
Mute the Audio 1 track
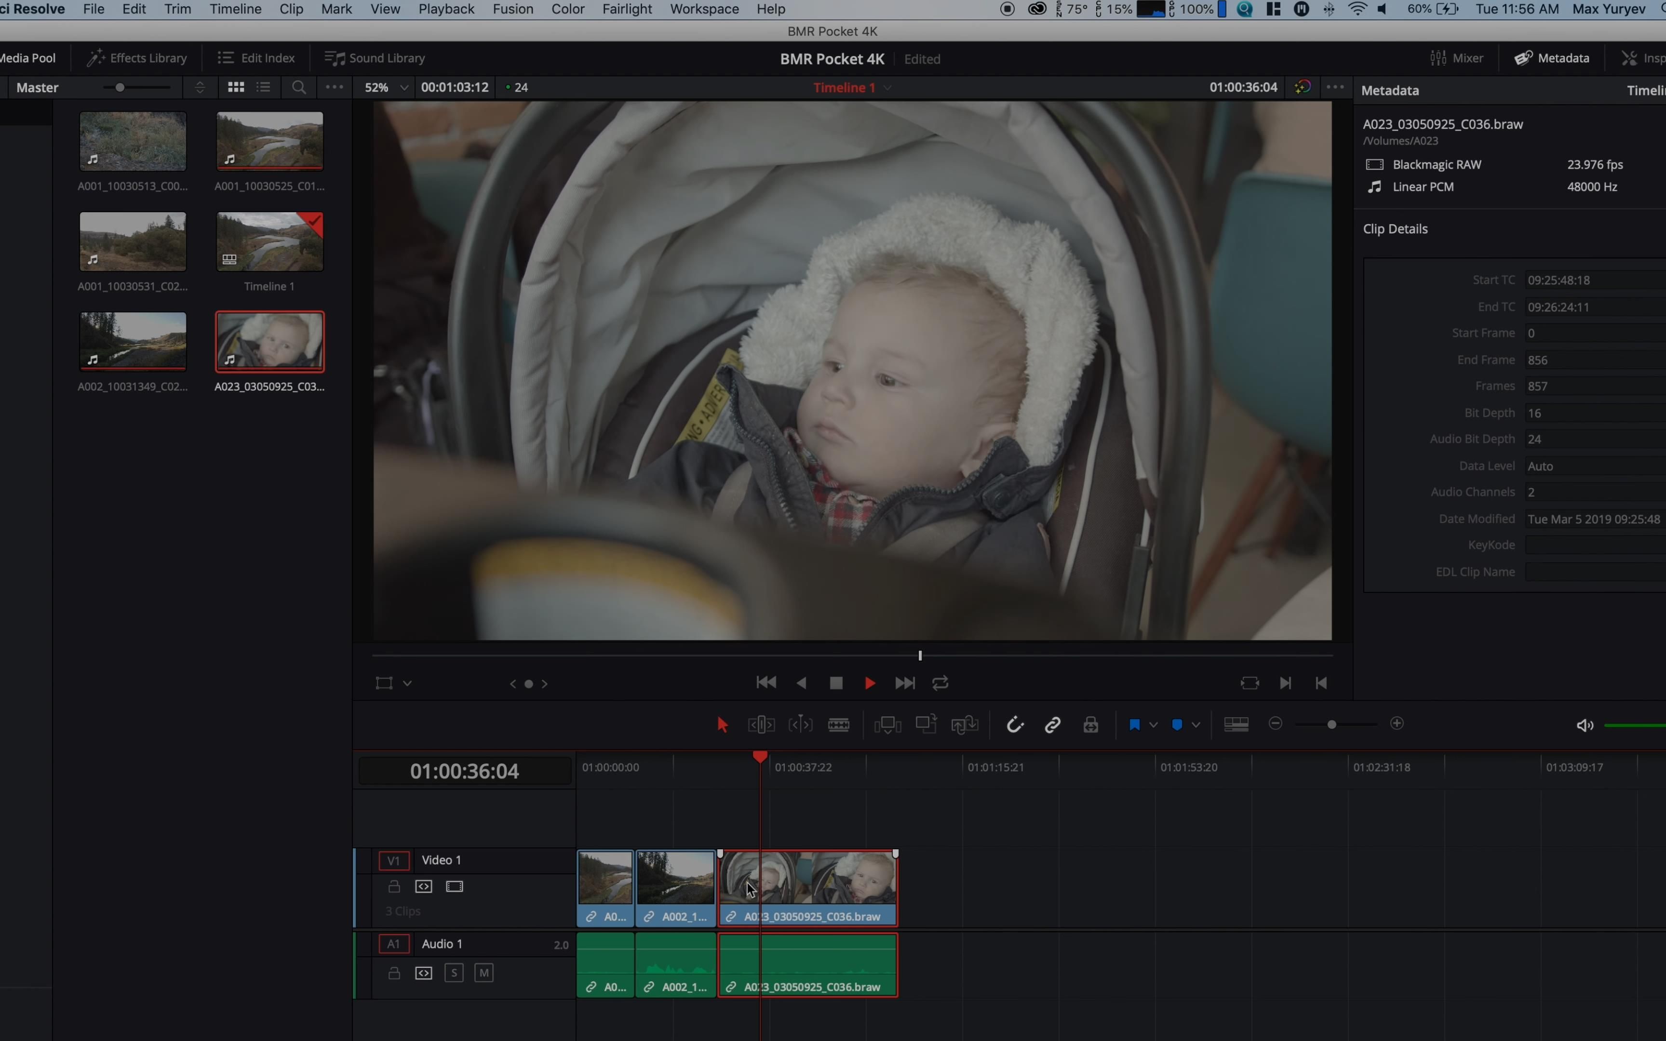(x=484, y=973)
